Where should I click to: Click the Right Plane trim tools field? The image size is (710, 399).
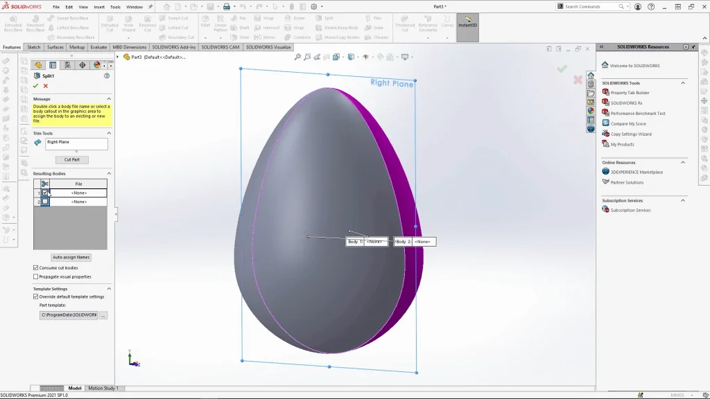coord(76,143)
